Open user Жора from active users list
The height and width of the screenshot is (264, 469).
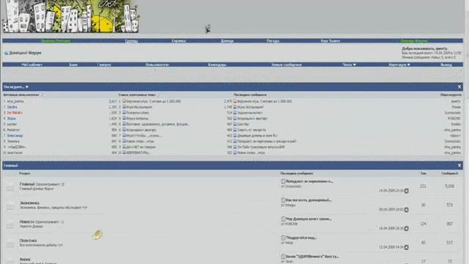pos(11,118)
